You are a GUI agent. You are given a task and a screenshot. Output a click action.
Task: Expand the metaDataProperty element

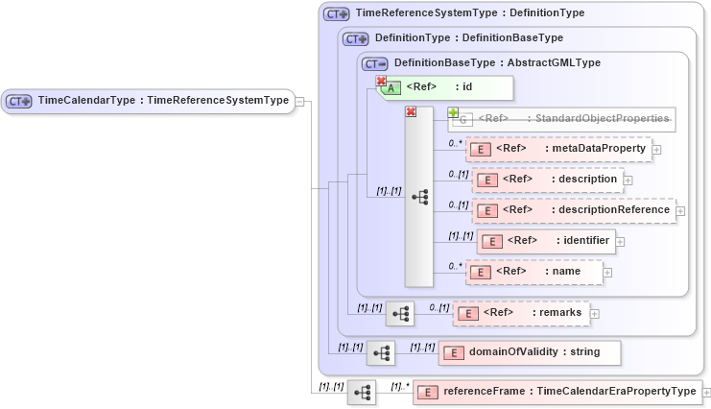click(656, 150)
